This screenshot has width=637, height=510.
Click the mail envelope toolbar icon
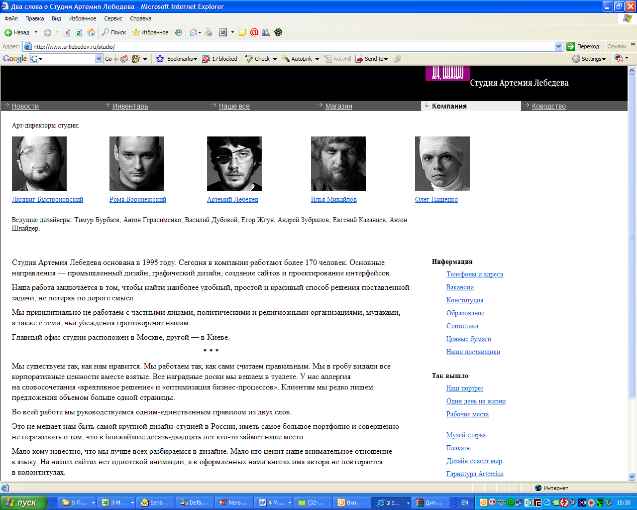(x=194, y=32)
